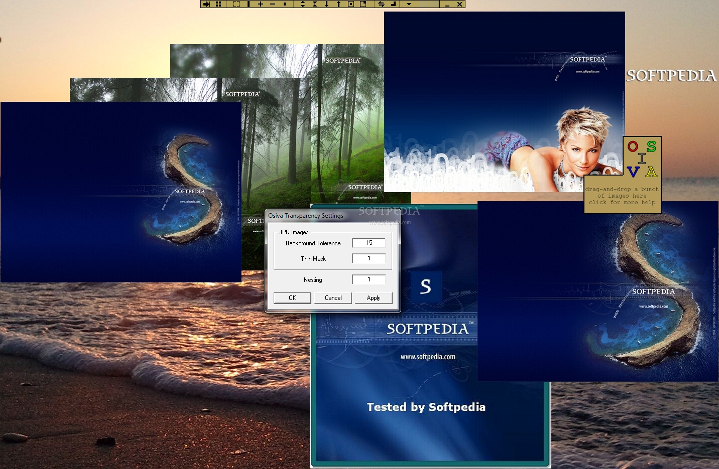
Task: Click the down arrow icon in the toolbar
Action: coord(326,4)
